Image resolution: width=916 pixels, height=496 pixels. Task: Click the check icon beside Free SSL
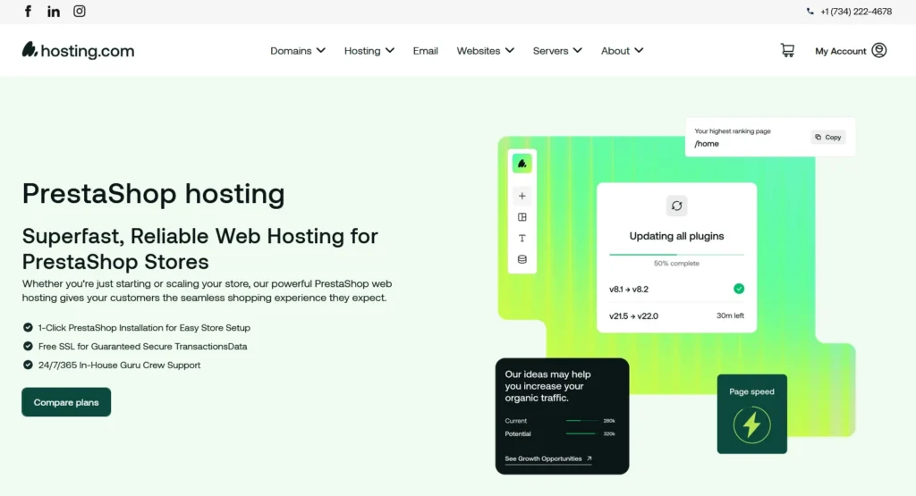click(28, 346)
